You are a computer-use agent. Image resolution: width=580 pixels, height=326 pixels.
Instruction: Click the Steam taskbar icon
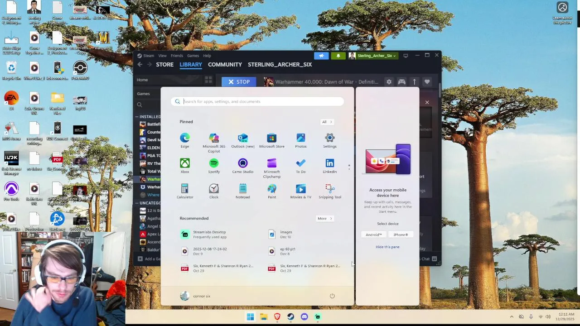point(290,317)
